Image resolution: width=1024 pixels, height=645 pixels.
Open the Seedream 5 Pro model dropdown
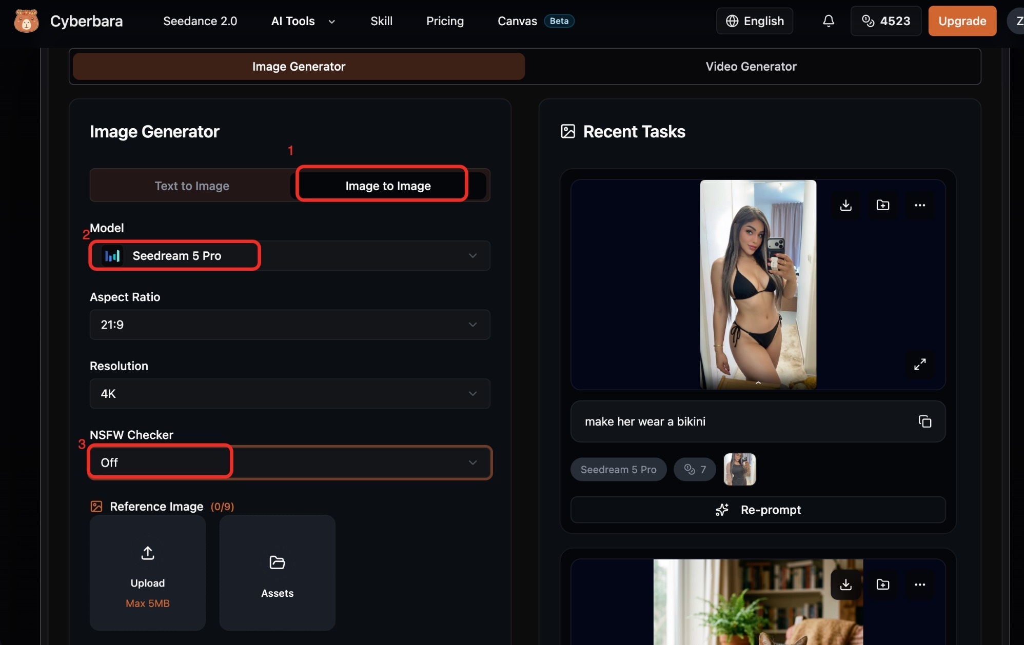[290, 255]
